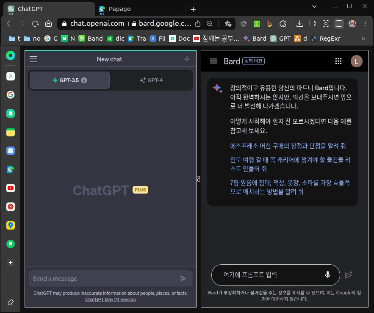Click the screenshot capture icon
Screen dimensions: 374x313
tap(326, 24)
